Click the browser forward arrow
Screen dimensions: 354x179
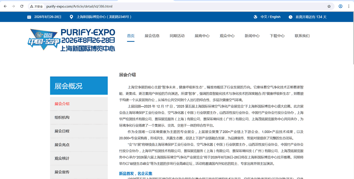tap(13, 7)
